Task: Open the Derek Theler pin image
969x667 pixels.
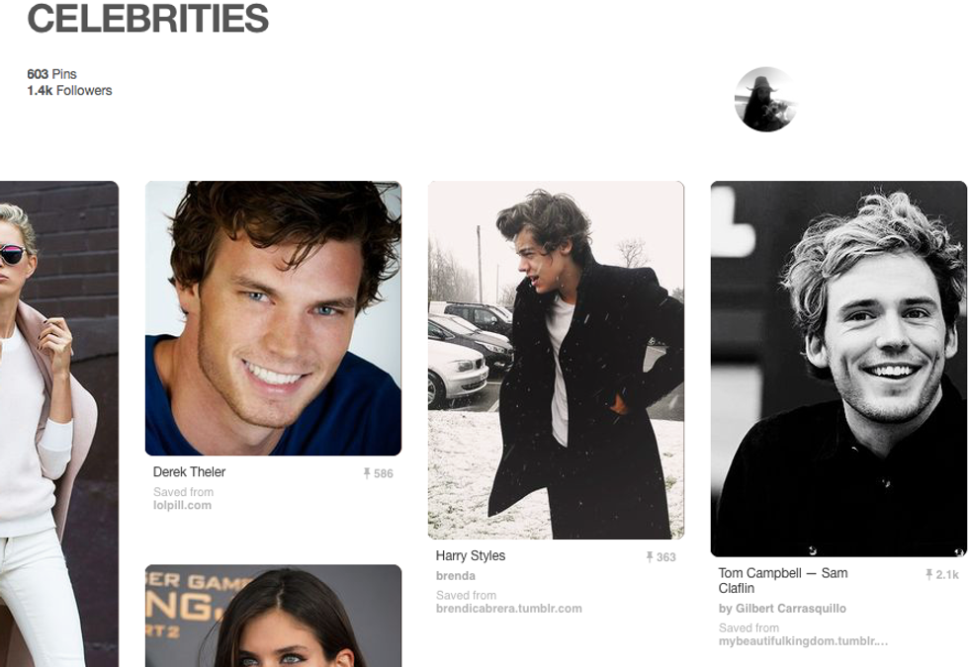Action: point(273,318)
